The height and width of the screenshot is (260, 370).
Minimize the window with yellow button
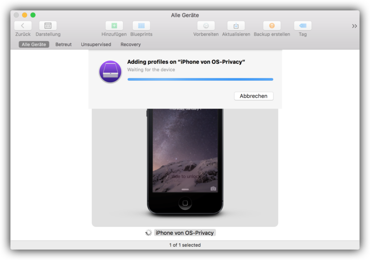[x=25, y=15]
